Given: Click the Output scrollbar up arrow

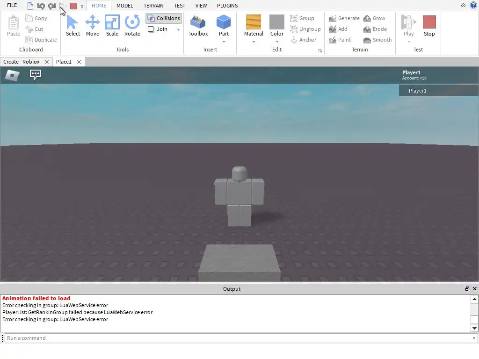Looking at the screenshot, I should (x=474, y=299).
